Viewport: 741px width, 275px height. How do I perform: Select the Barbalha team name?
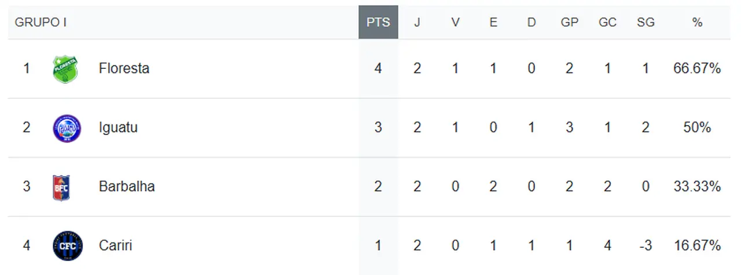pos(127,186)
